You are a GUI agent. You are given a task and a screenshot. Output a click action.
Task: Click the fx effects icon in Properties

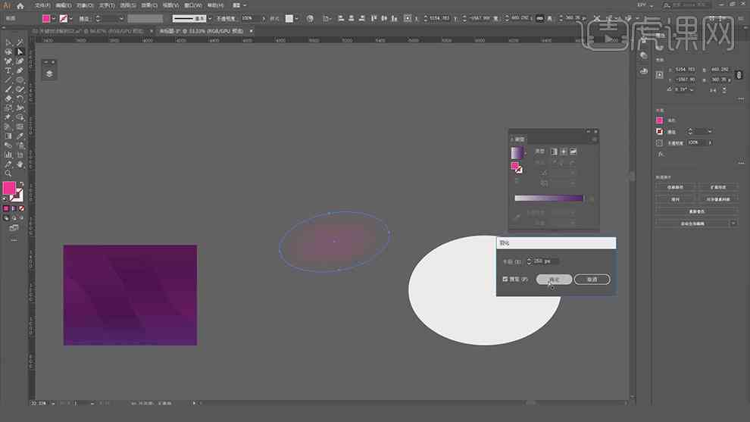tap(661, 154)
